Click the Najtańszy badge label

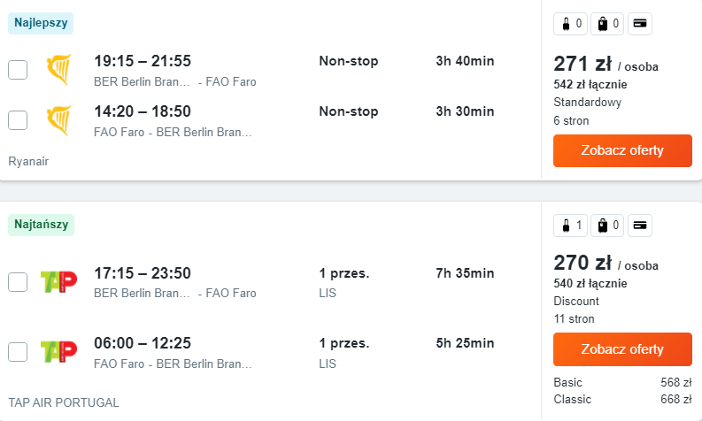click(x=42, y=225)
